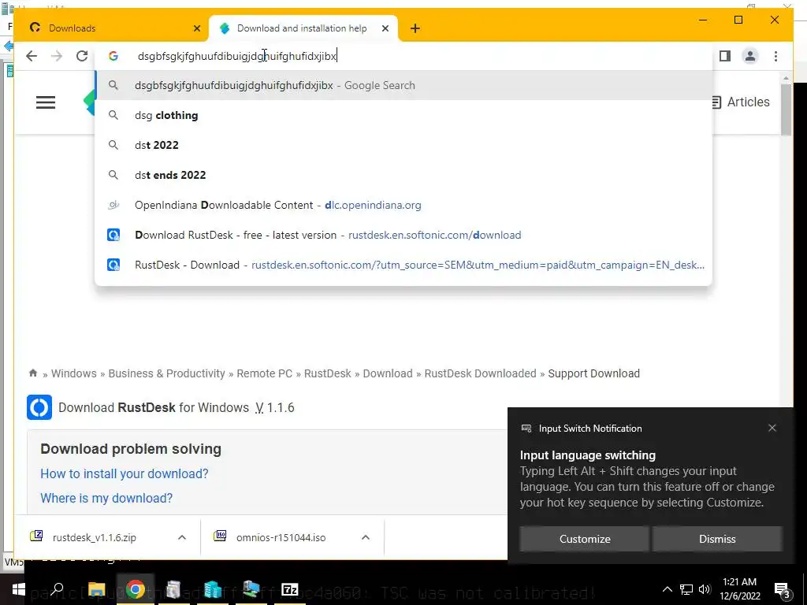This screenshot has height=605, width=807.
Task: Open RustDesk Downloaded breadcrumb link
Action: point(480,373)
